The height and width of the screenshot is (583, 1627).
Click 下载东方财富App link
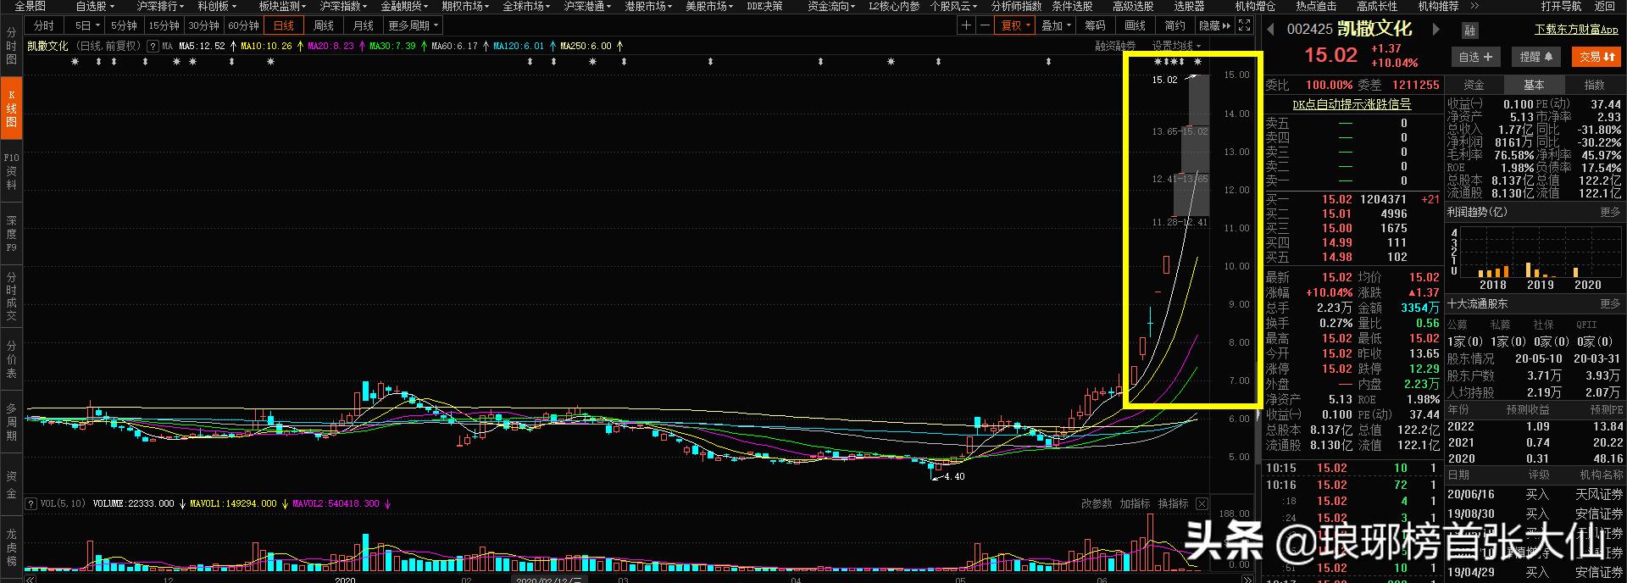1576,29
